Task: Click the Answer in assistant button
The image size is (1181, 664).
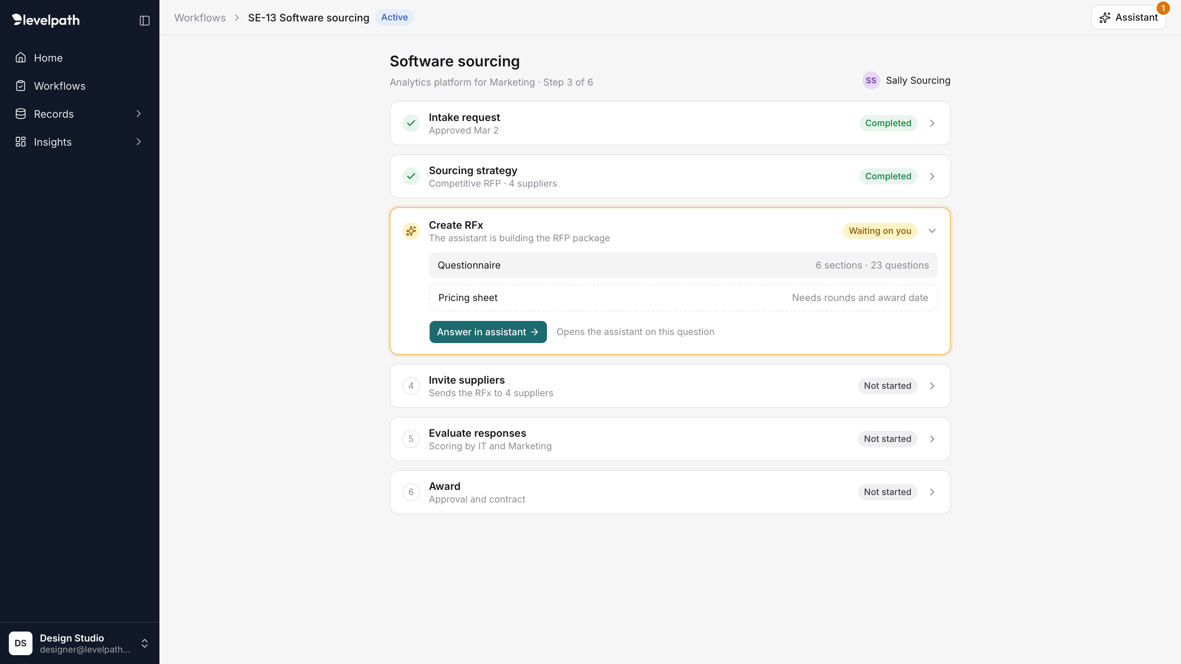Action: (488, 332)
